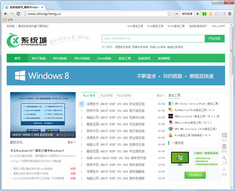
Task: Click the 立即重装系统 green button
Action: [195, 175]
